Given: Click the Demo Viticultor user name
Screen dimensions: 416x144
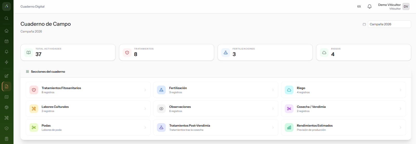Looking at the screenshot, I should [389, 5].
